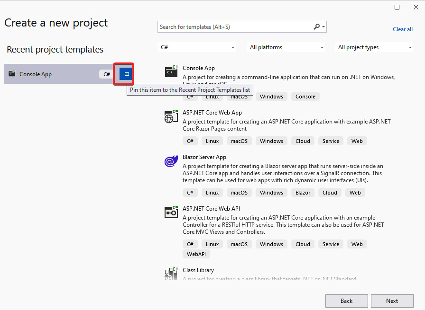Viewport: 425px width, 310px height.
Task: Click the Clear all link
Action: 403,29
